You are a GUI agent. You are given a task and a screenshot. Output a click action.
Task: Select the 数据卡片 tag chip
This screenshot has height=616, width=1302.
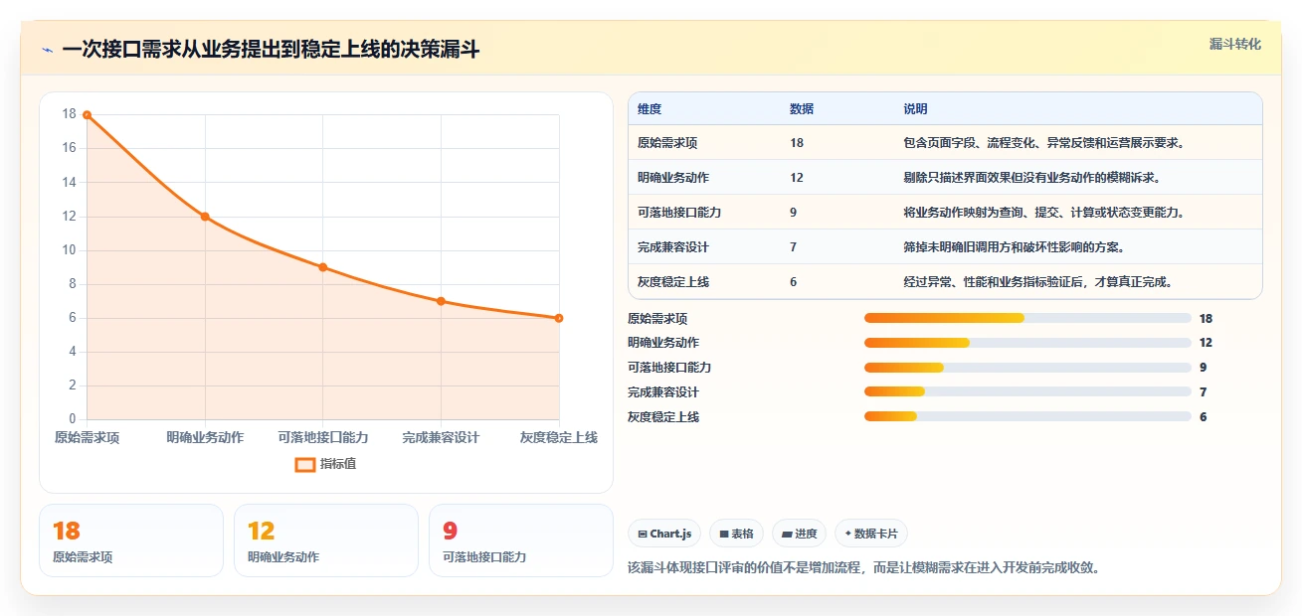(x=870, y=534)
